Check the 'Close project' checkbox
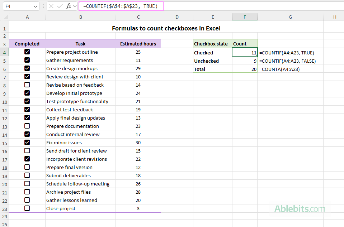This screenshot has width=344, height=227. tap(27, 208)
